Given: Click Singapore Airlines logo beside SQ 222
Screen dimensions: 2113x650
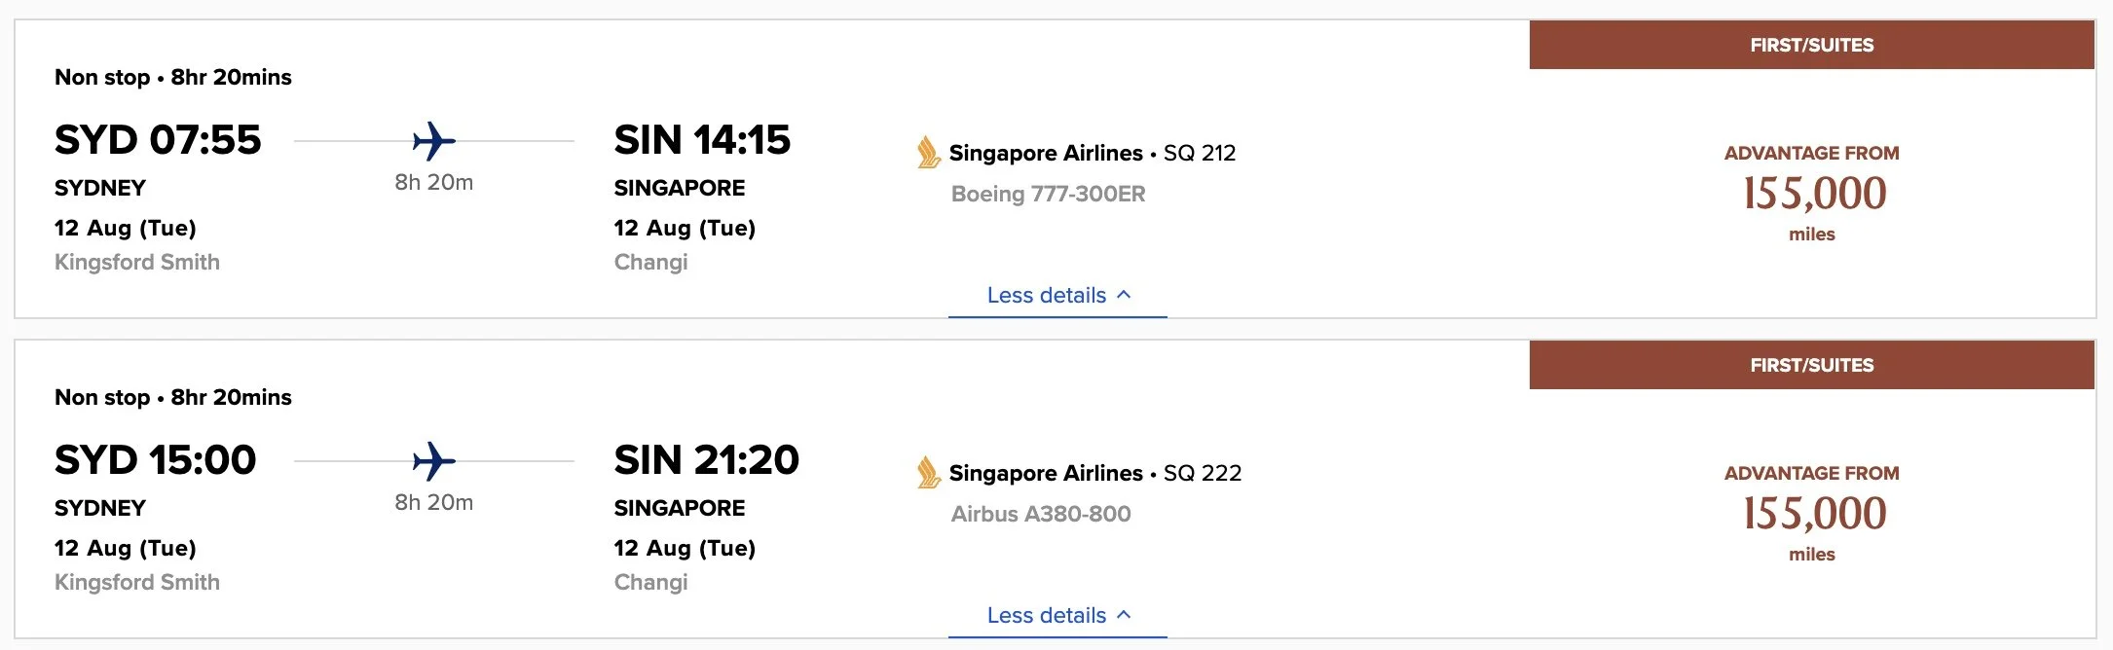Looking at the screenshot, I should (x=928, y=473).
